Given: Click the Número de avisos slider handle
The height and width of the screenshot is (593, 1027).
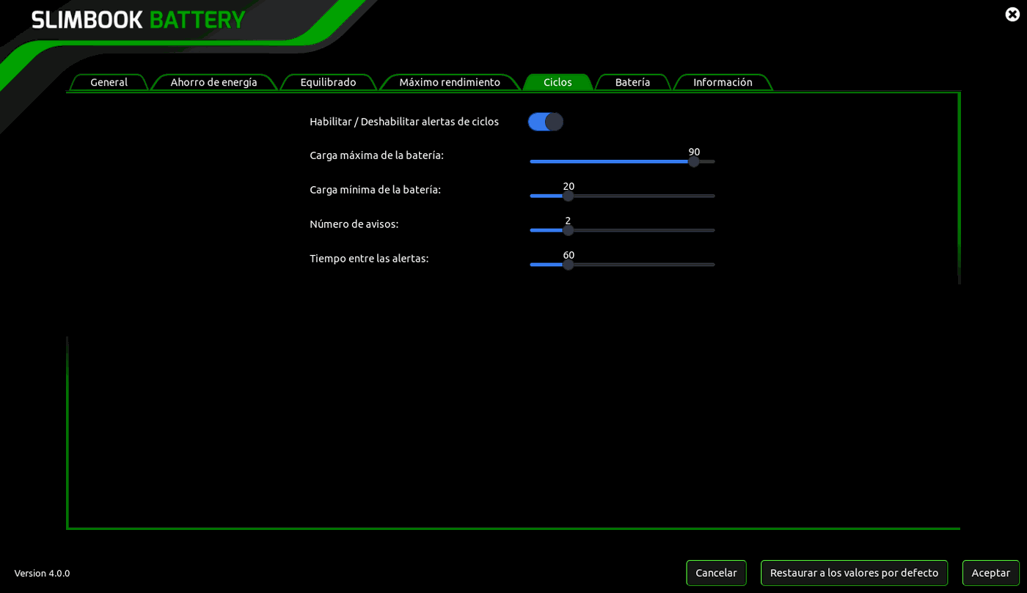Looking at the screenshot, I should 568,230.
